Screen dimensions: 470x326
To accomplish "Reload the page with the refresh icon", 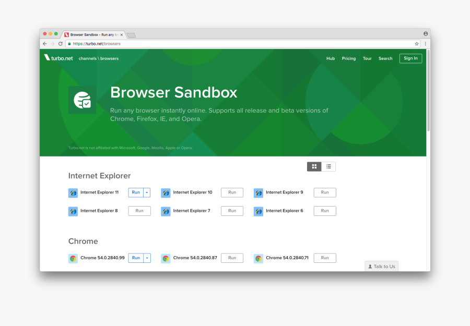I will tap(61, 44).
